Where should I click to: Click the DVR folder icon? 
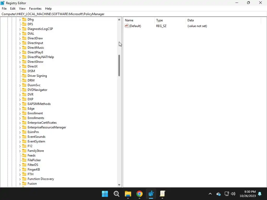pyautogui.click(x=24, y=94)
